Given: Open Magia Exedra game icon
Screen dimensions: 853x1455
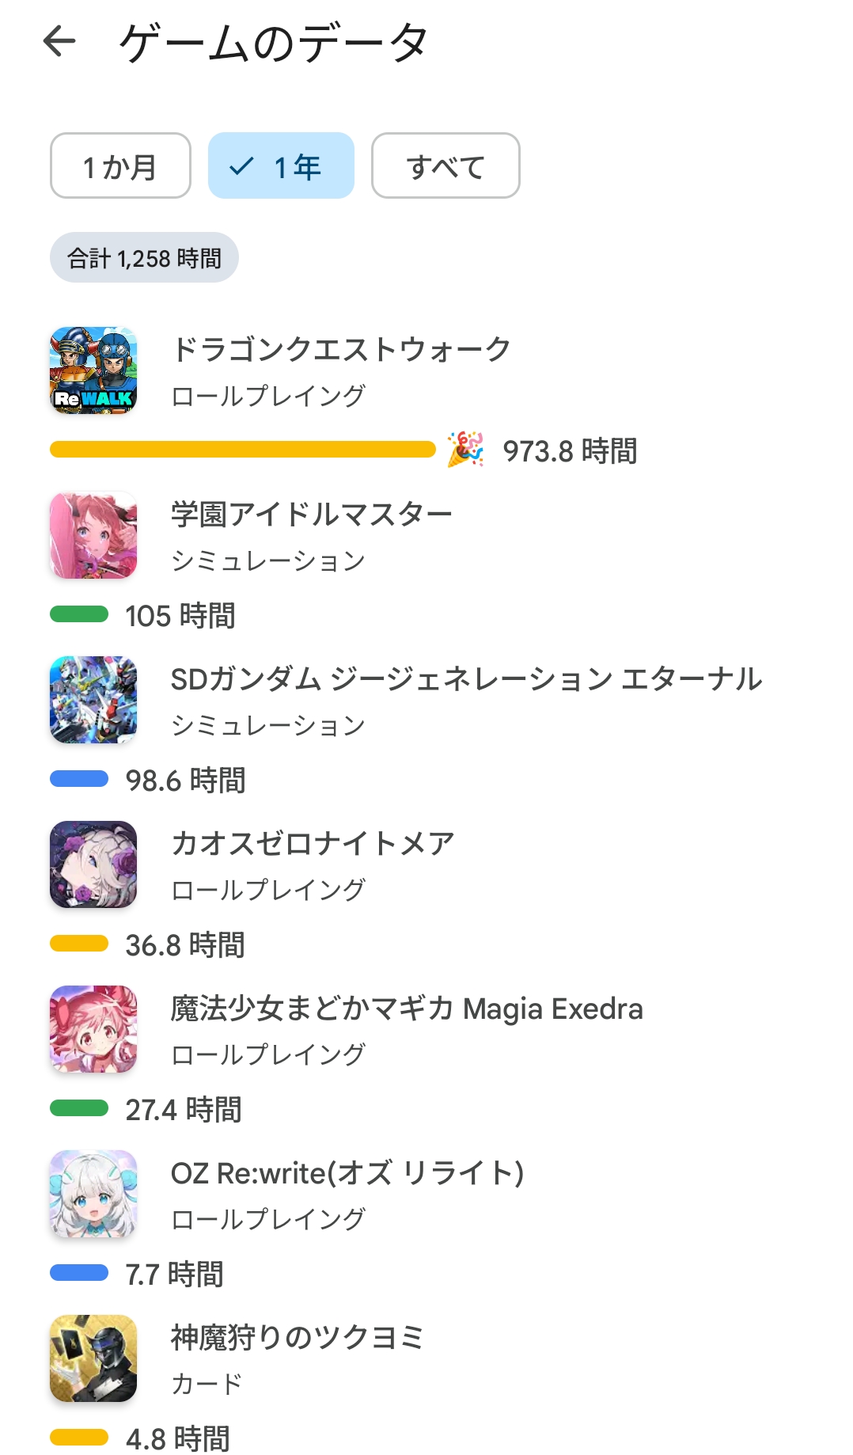Looking at the screenshot, I should tap(93, 1029).
